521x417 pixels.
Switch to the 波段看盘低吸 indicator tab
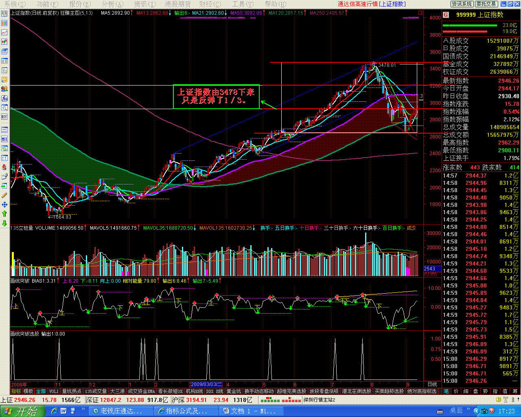pyautogui.click(x=324, y=391)
